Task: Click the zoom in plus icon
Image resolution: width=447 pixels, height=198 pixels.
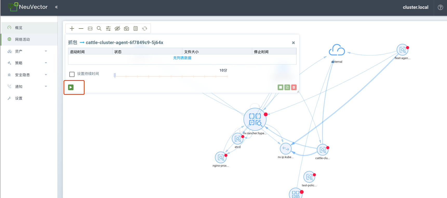Action: [x=72, y=29]
